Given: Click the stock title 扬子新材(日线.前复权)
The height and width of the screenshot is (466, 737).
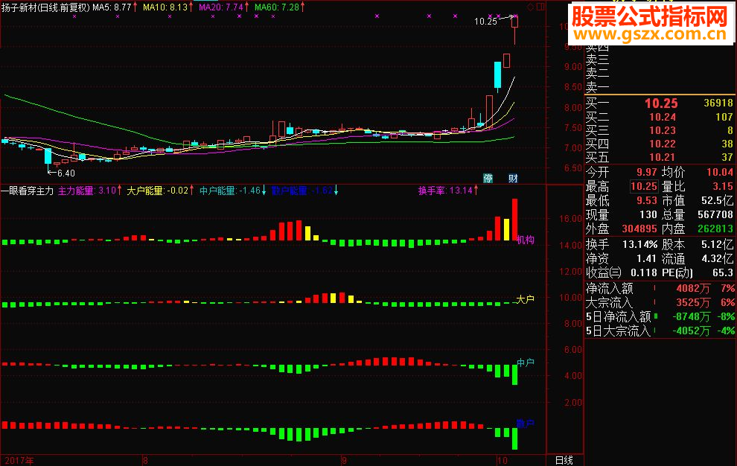Looking at the screenshot, I should pos(45,7).
